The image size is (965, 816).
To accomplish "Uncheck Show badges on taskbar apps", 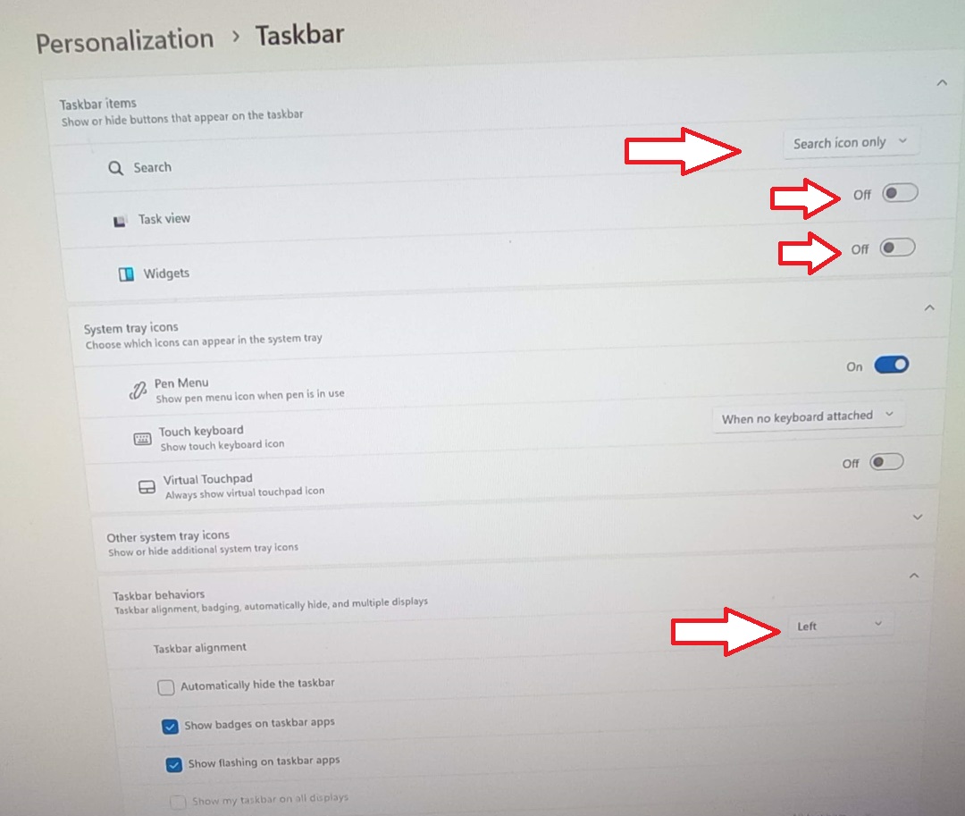I will [x=170, y=726].
